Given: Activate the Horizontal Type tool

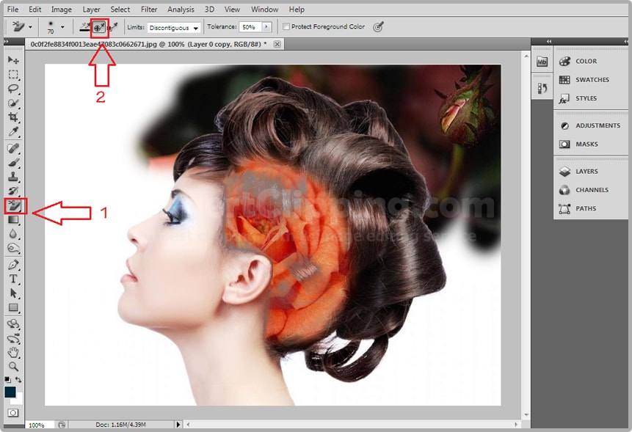Looking at the screenshot, I should coord(13,279).
